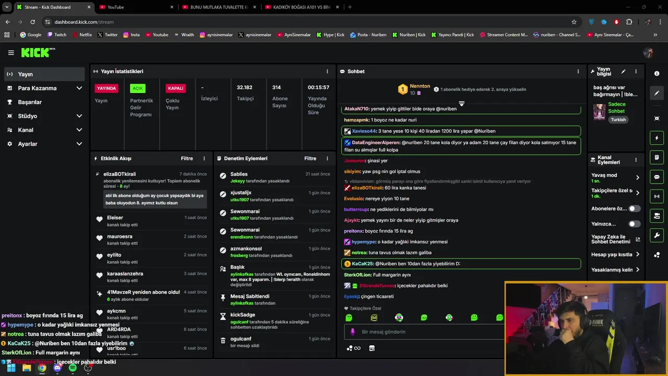Click Nennton in chat leaderboard
This screenshot has width=668, height=376.
420,86
